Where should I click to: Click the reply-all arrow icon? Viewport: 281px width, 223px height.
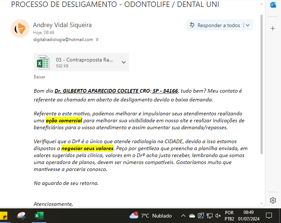(x=192, y=25)
